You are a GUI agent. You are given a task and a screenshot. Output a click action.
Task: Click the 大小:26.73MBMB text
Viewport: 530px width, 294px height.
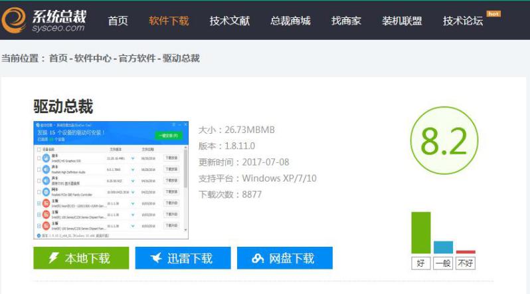pos(236,130)
